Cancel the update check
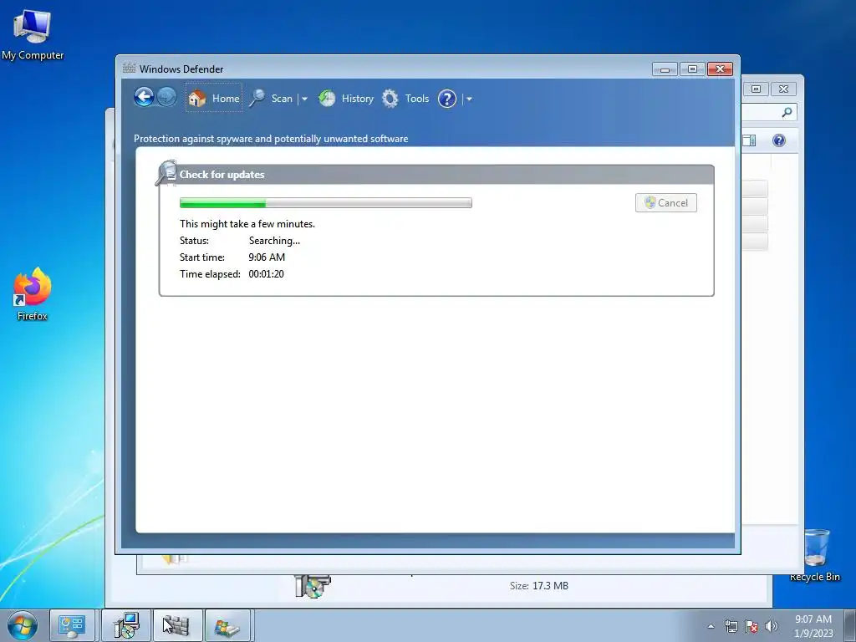The width and height of the screenshot is (856, 642). point(666,202)
